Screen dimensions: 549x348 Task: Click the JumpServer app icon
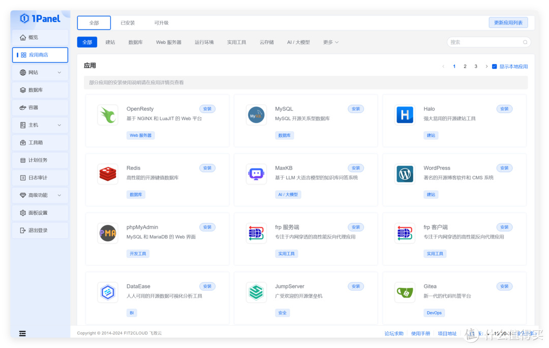coord(256,292)
